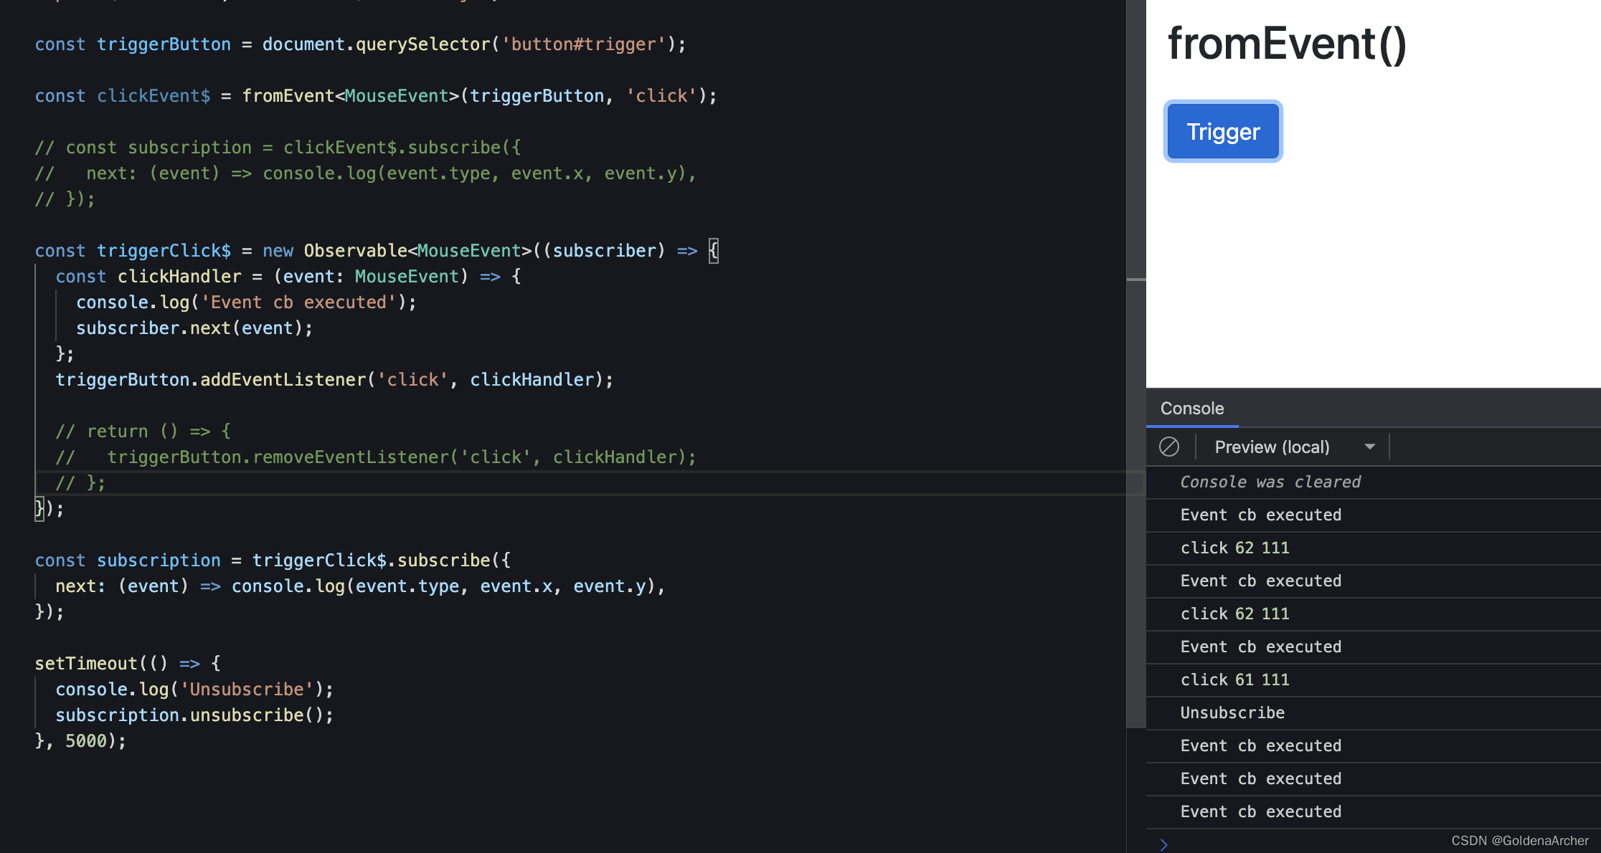Click the 5000 timeout value in setTimeout
The height and width of the screenshot is (853, 1601).
pyautogui.click(x=85, y=741)
